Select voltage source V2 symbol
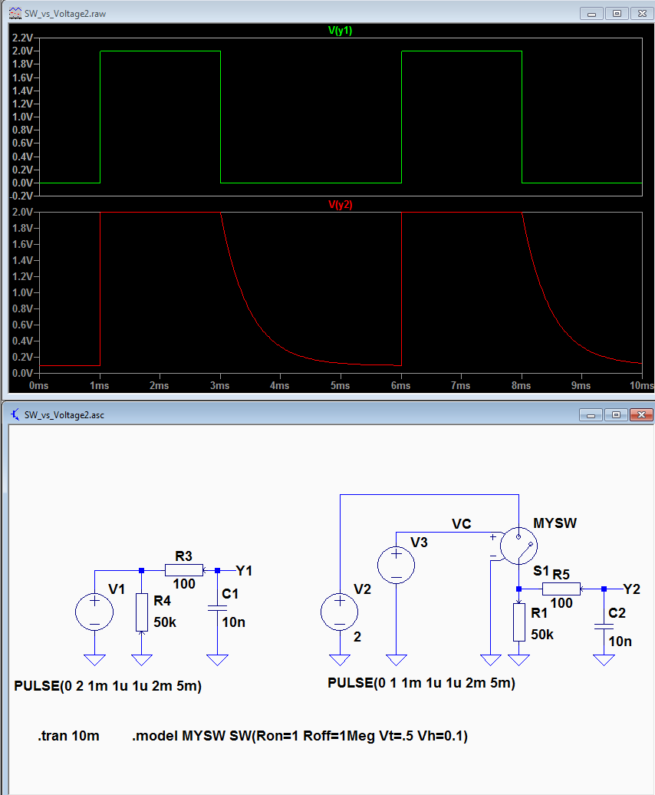 (x=340, y=612)
